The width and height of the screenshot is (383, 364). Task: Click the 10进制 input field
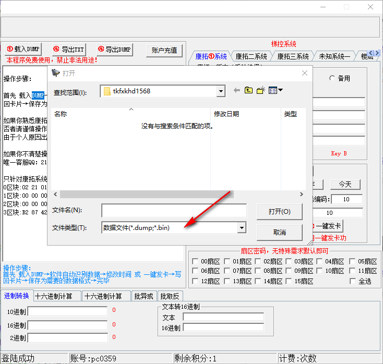[x=68, y=311]
